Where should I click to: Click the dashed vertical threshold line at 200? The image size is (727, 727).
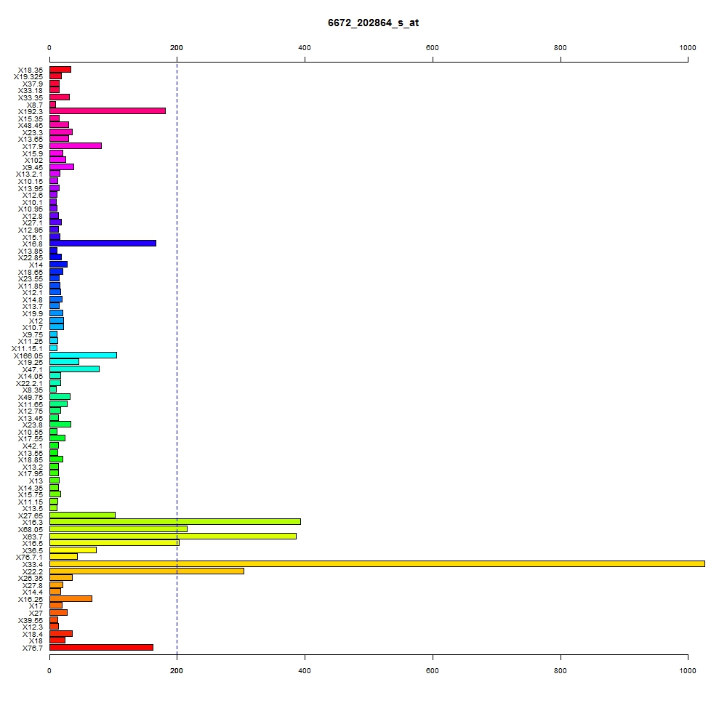tap(177, 358)
